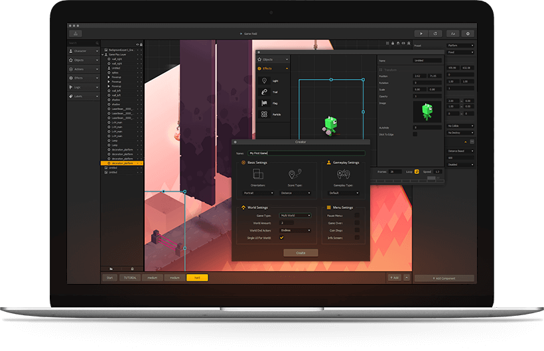Click the refresh icon in top toolbar

coord(436,33)
